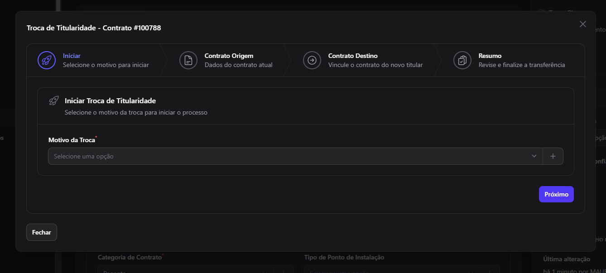Click the Fechar button
This screenshot has height=273, width=606.
(x=42, y=232)
